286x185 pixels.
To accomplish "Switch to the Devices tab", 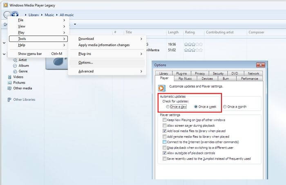I will click(x=207, y=79).
